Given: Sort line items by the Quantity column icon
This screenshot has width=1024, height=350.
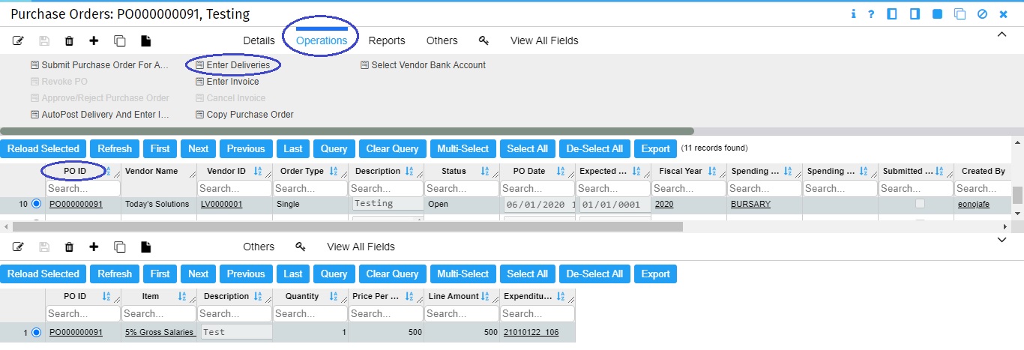Looking at the screenshot, I should coord(334,297).
